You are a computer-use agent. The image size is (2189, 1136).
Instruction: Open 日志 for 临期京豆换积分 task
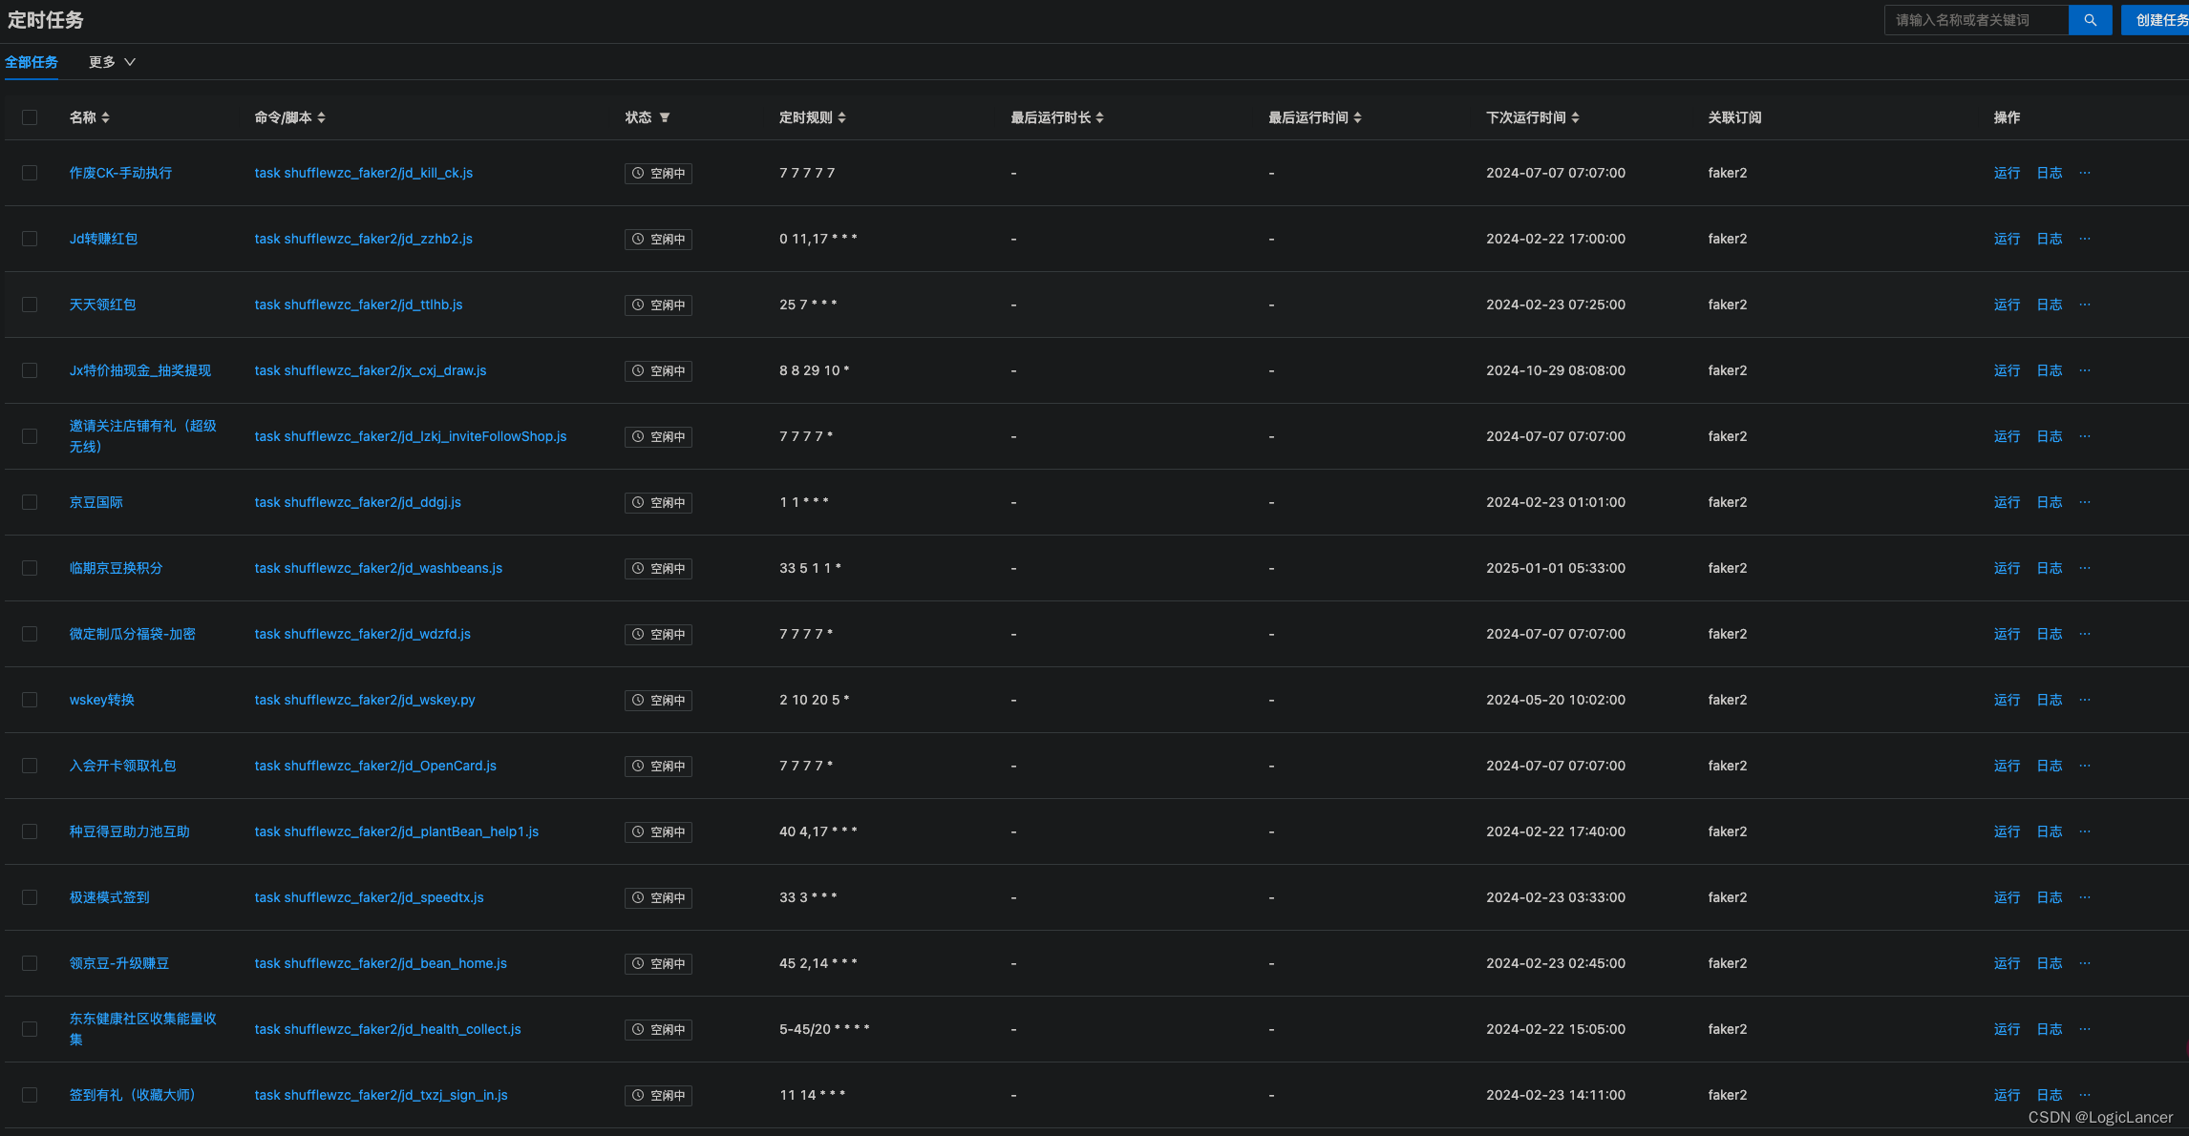(x=2049, y=568)
